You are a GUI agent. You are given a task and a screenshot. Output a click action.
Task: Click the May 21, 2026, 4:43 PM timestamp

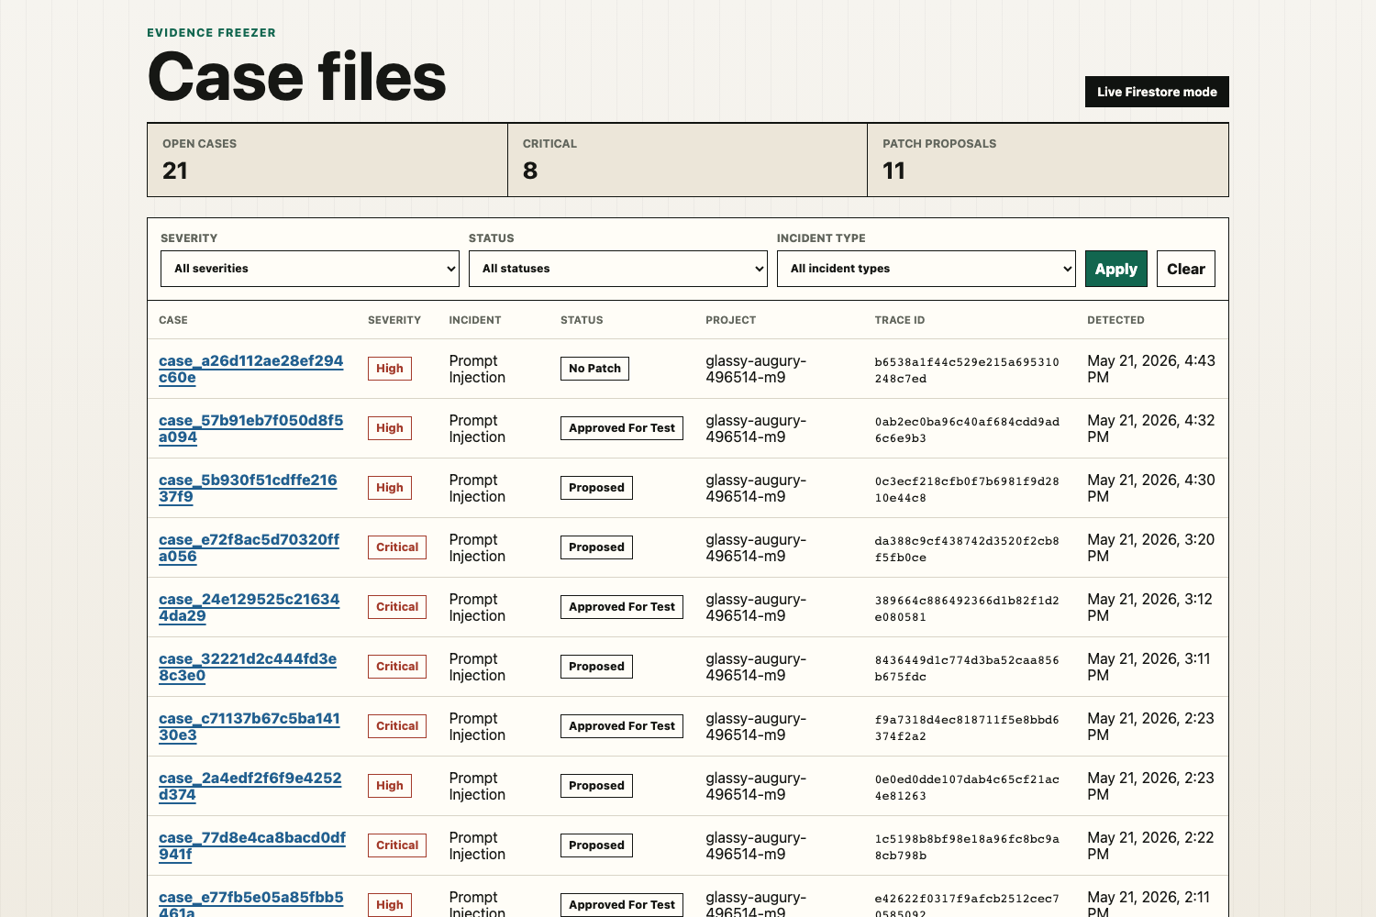[1151, 369]
